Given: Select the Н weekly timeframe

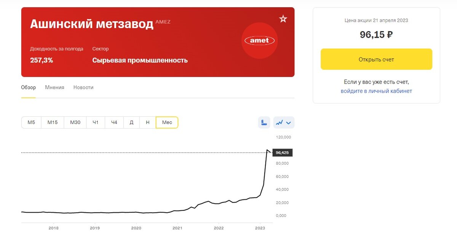Looking at the screenshot, I should pyautogui.click(x=148, y=122).
